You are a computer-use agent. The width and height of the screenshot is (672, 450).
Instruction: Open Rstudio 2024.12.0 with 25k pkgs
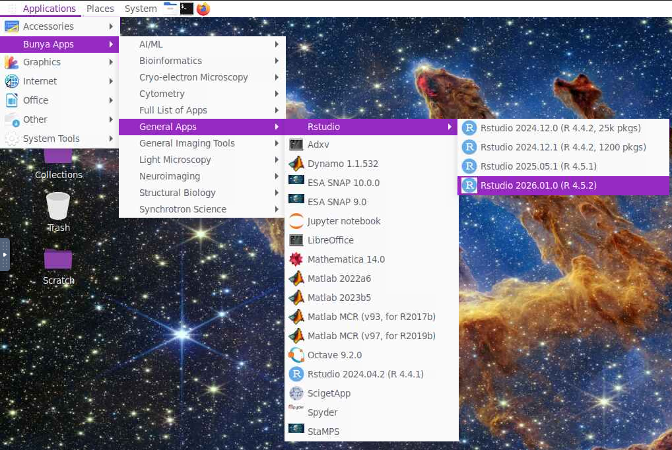563,128
